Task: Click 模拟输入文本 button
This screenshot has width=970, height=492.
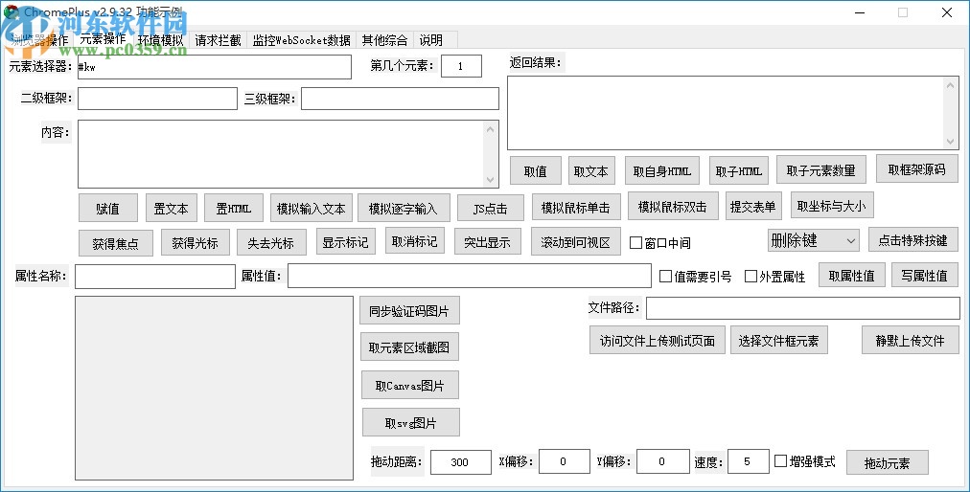Action: [x=312, y=209]
